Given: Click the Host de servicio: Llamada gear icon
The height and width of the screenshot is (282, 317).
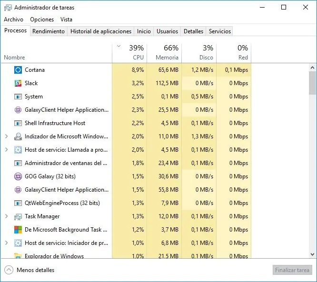Looking at the screenshot, I should click(x=18, y=150).
